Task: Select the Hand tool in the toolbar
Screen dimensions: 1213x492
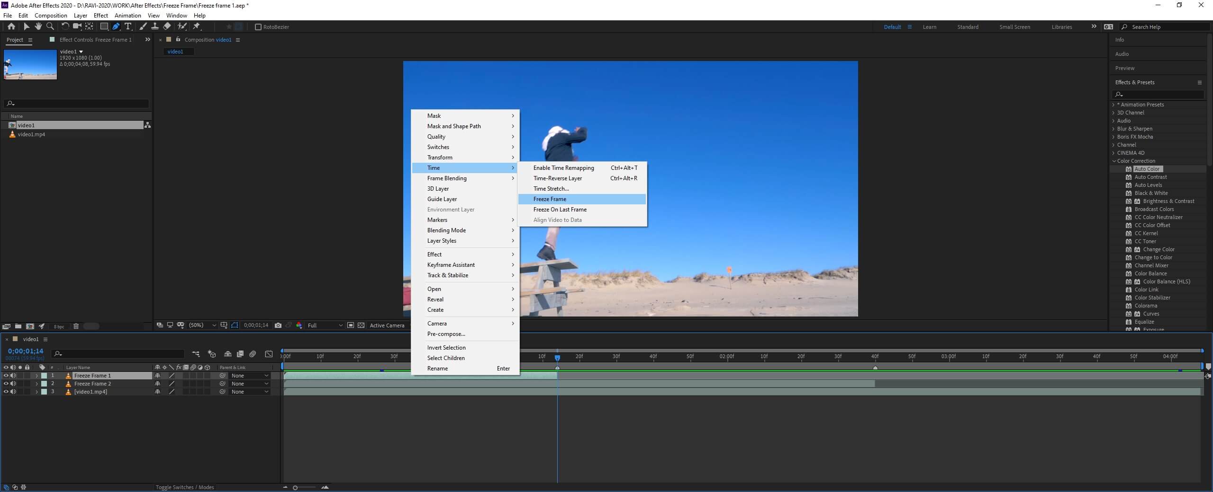Action: coord(38,26)
